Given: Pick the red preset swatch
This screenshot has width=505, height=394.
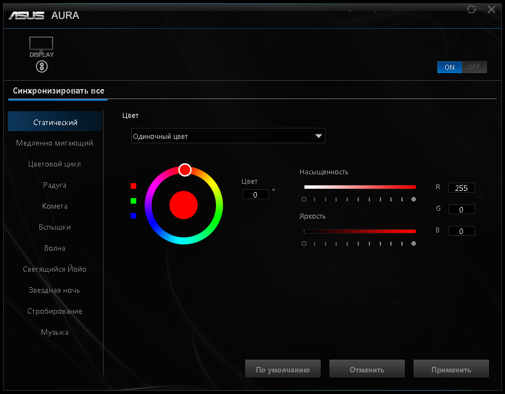Looking at the screenshot, I should pos(133,186).
